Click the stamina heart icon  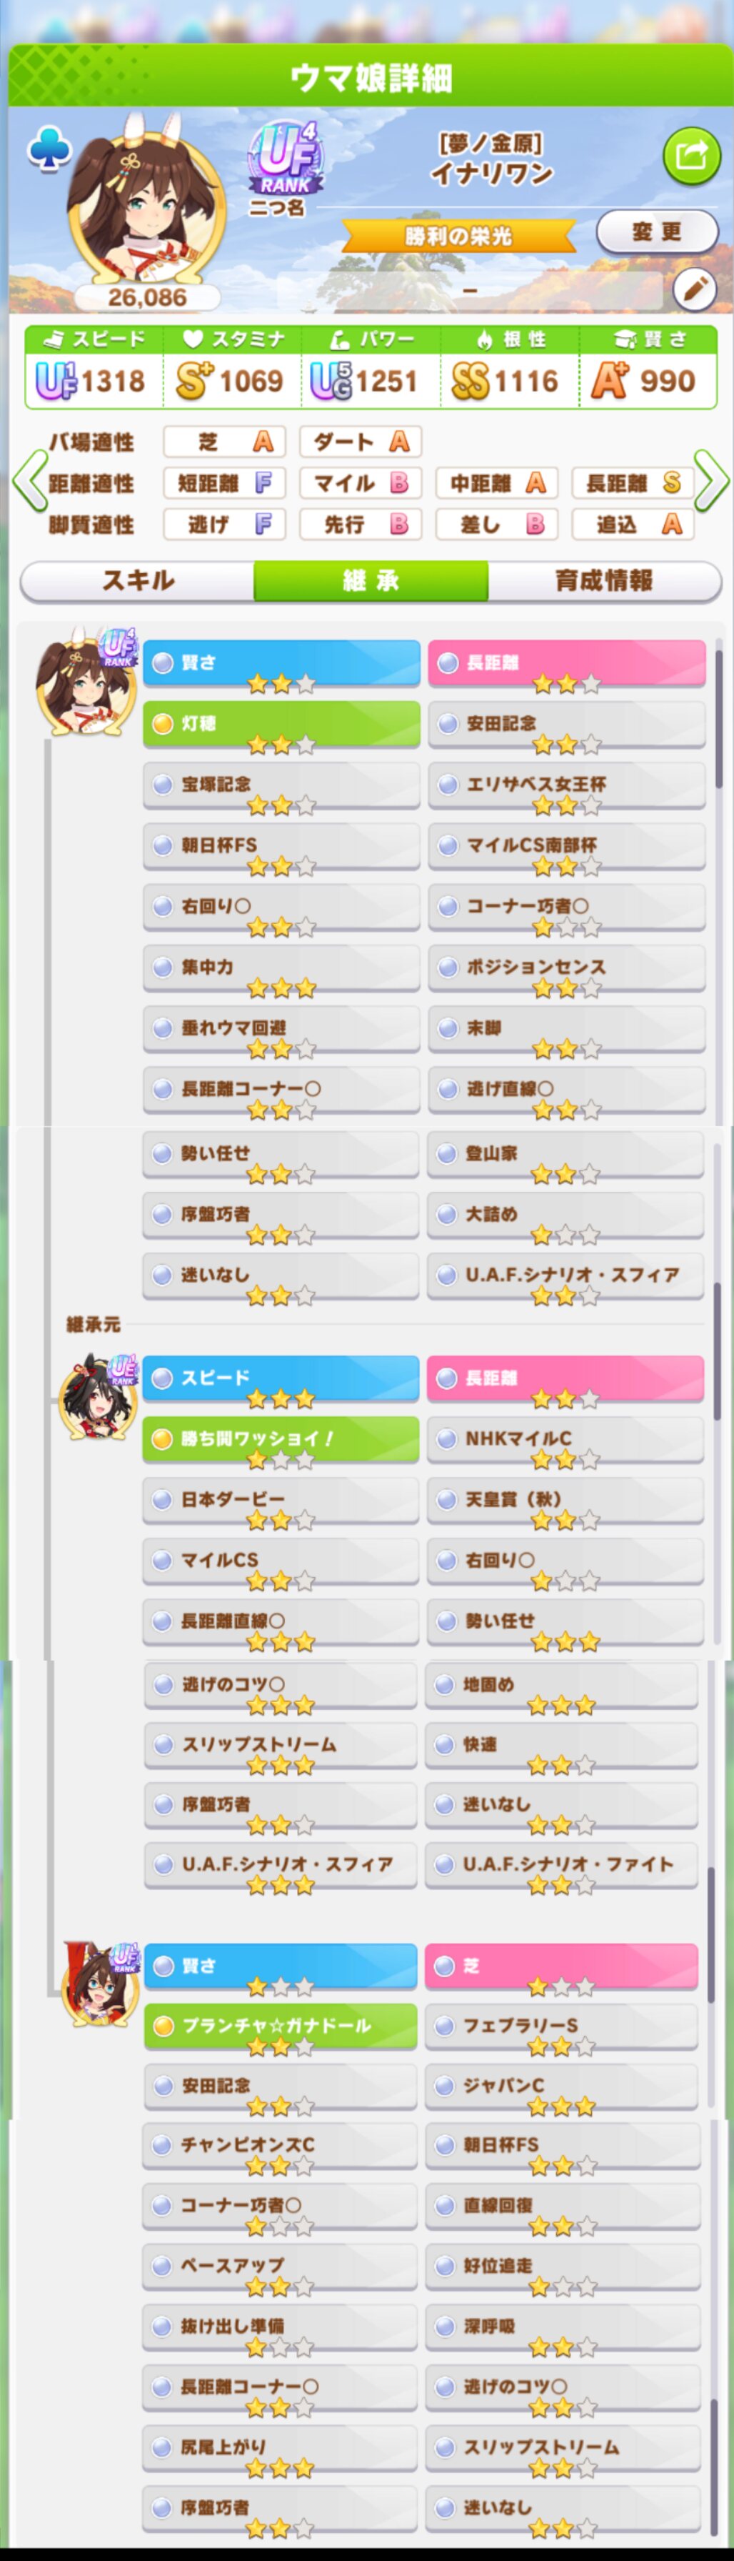[x=193, y=340]
